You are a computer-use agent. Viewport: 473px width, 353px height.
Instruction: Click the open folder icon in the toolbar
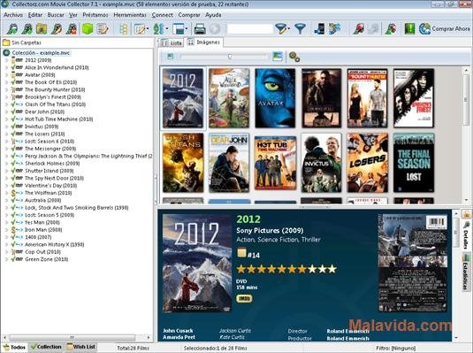(x=42, y=29)
